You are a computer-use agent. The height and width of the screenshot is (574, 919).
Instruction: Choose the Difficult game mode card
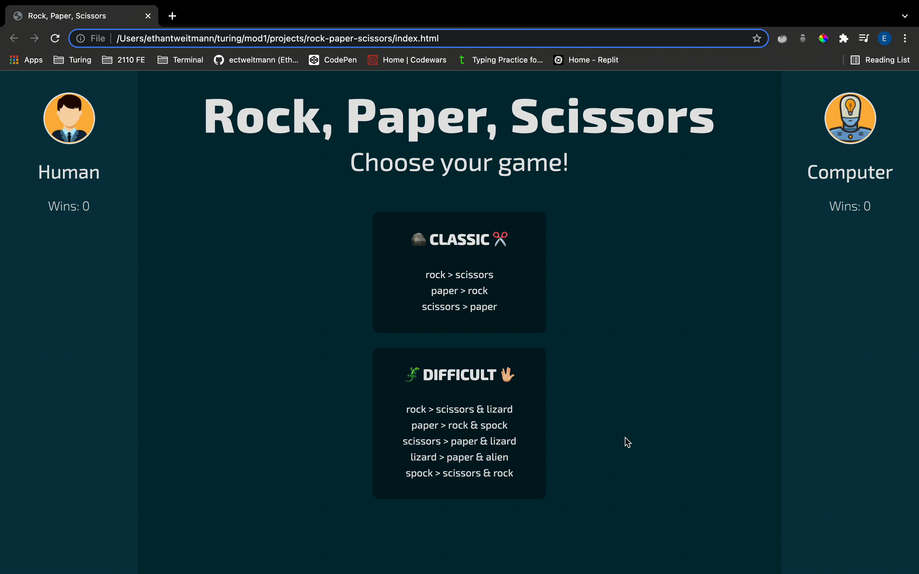click(459, 423)
